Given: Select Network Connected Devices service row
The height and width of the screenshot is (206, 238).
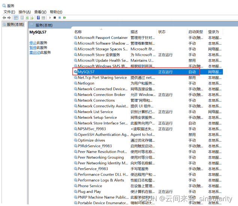Looking at the screenshot, I should coord(148,89).
